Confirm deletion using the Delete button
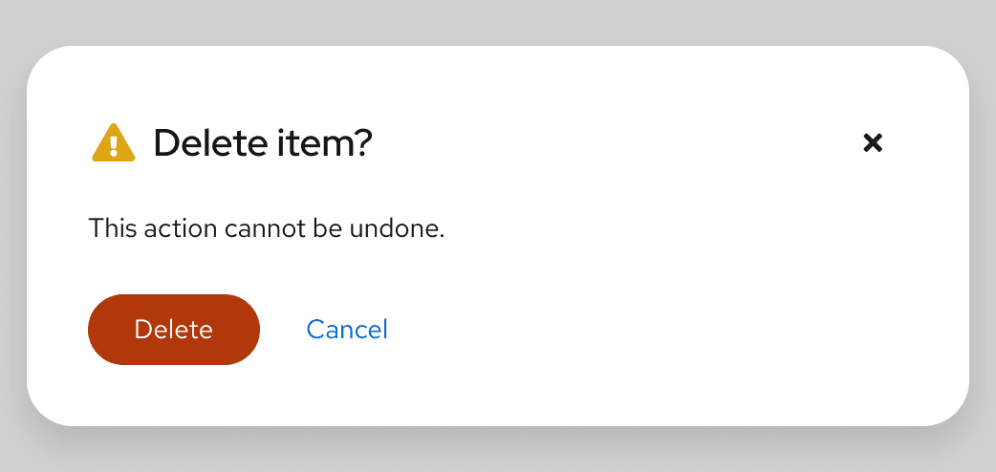This screenshot has height=472, width=996. coord(174,330)
